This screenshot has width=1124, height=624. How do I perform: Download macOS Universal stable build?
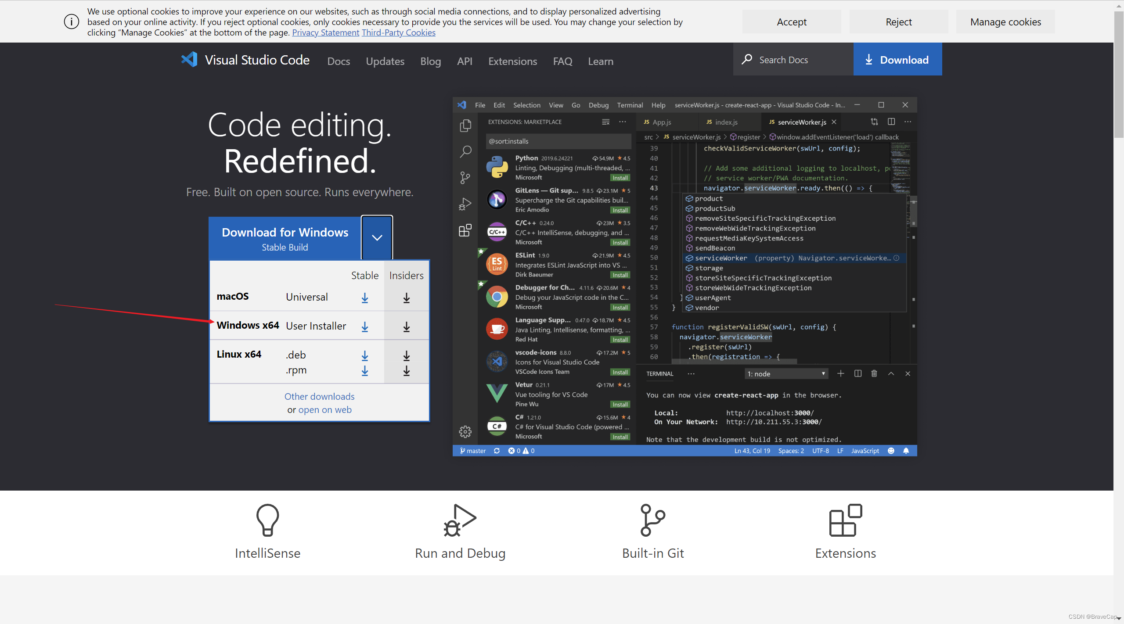365,298
